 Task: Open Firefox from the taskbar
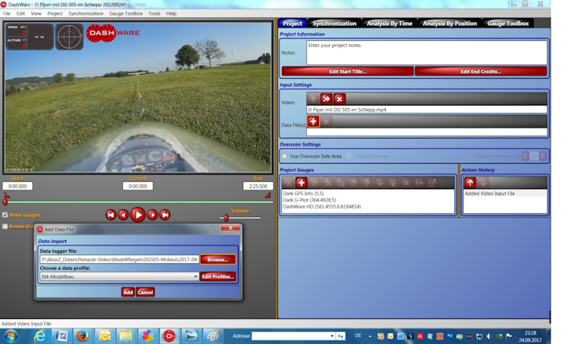[x=83, y=336]
